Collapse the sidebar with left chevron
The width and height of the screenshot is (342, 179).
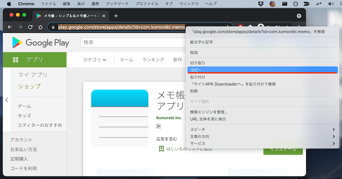pos(7,100)
